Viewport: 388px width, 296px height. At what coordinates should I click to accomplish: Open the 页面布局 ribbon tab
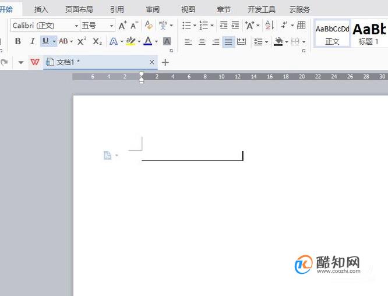(79, 10)
